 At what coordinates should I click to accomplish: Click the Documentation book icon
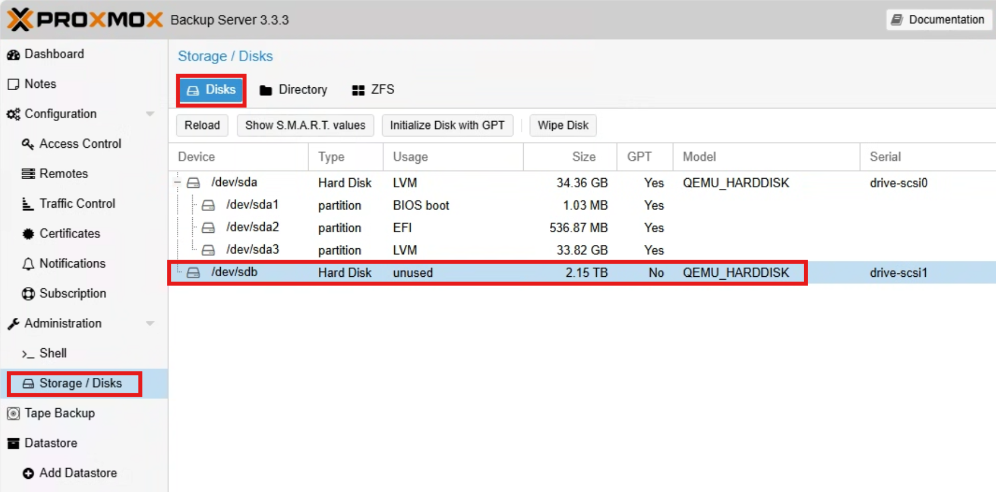click(x=897, y=20)
